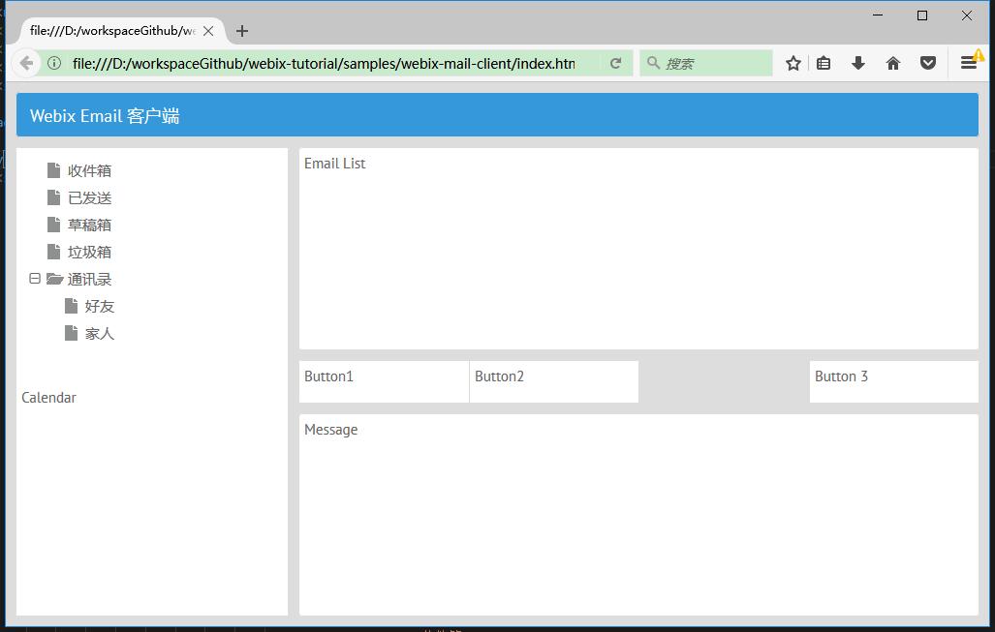Open the browser hamburger menu
This screenshot has width=995, height=632.
pos(968,63)
